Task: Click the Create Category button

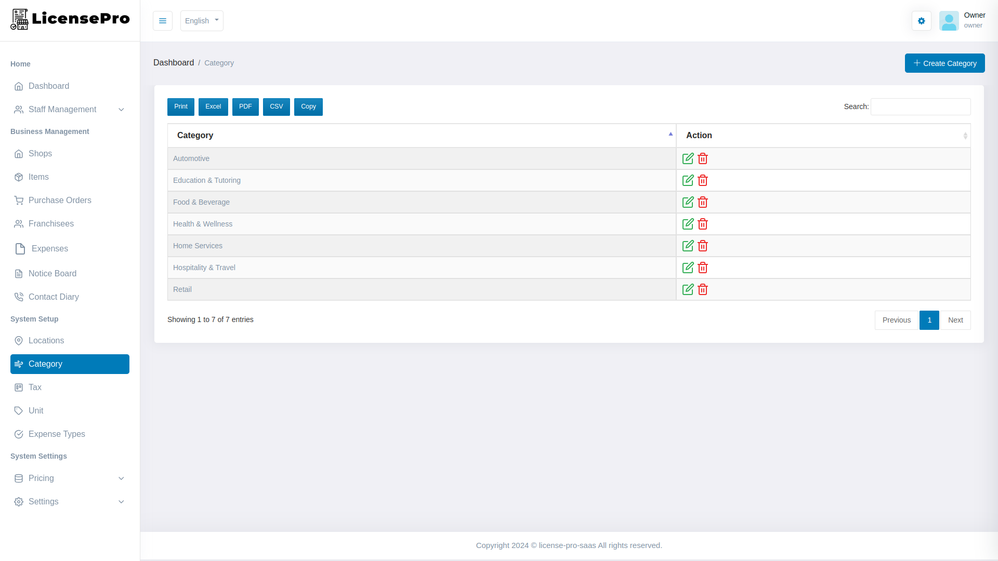Action: point(944,63)
